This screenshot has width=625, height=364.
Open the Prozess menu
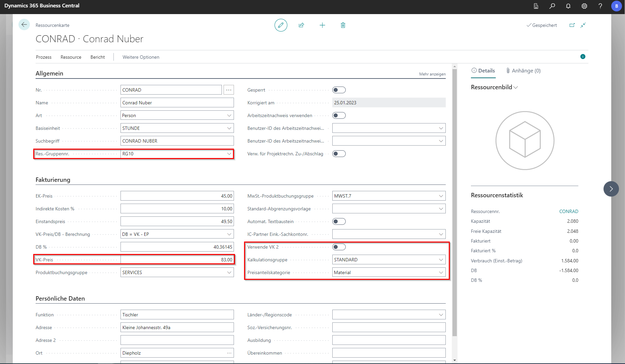tap(44, 57)
